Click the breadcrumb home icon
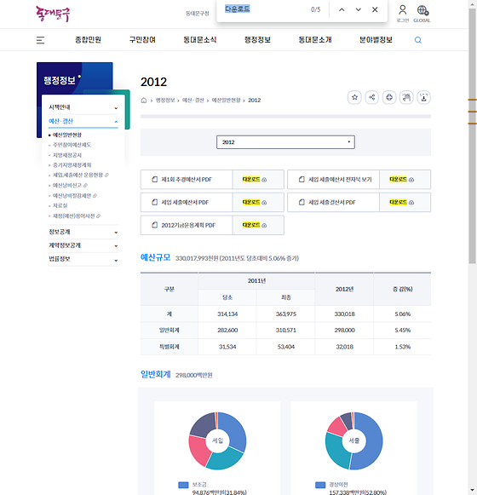 144,101
